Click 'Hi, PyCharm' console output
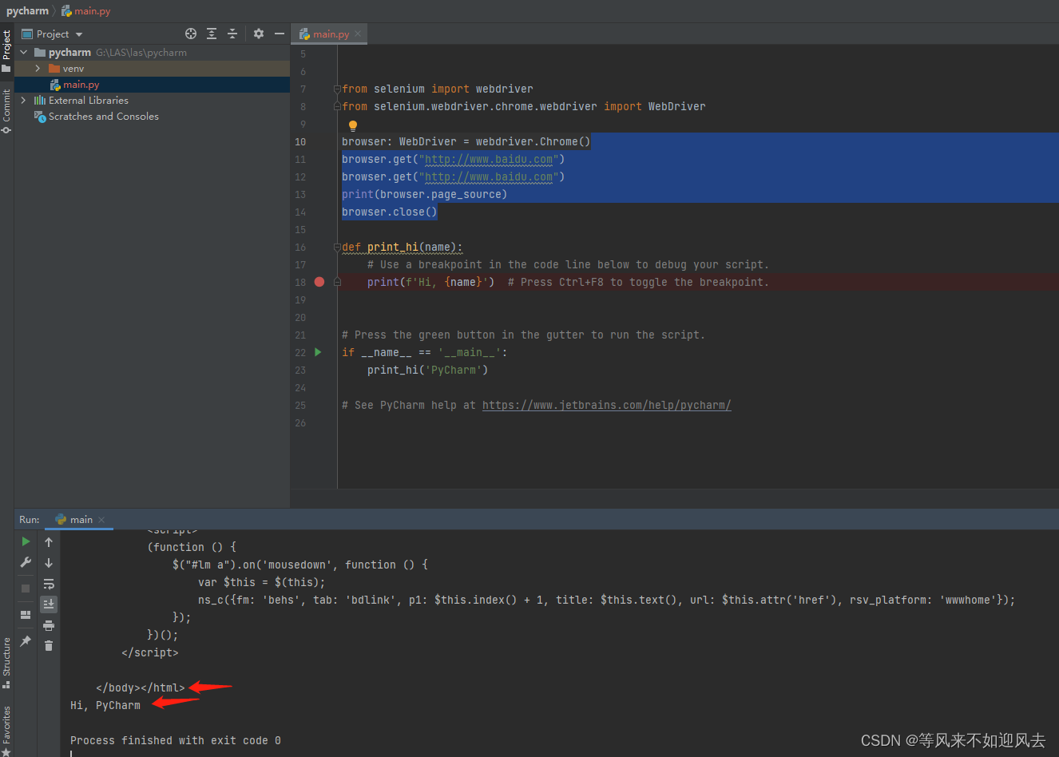 [105, 705]
